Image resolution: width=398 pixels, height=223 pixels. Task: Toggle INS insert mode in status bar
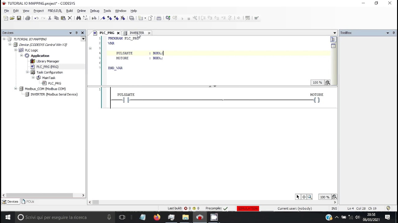click(334, 208)
